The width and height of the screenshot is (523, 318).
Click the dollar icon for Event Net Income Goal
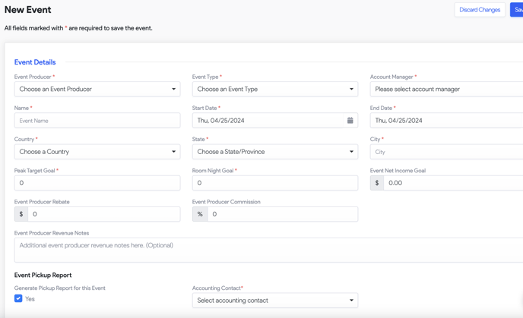pos(377,183)
